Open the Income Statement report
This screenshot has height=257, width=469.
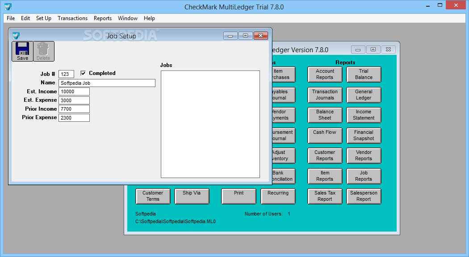coord(364,115)
